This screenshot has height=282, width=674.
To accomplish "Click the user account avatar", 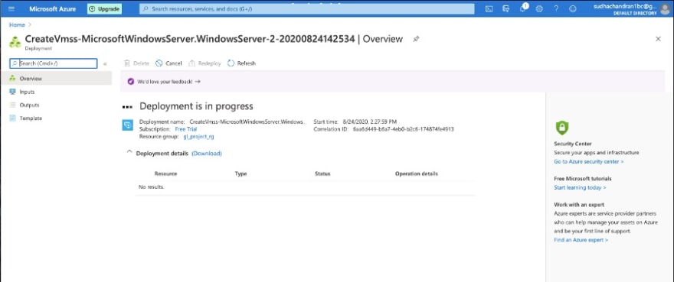I will tap(665, 10).
